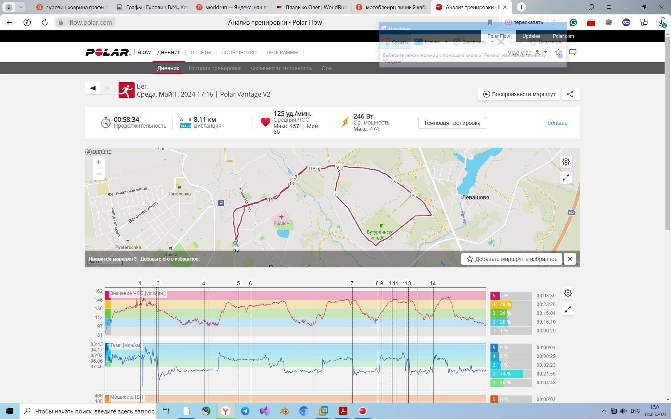Viewport: 671px width, 419px height.
Task: Expand the tab group dropdown showing 6
Action: (20, 7)
